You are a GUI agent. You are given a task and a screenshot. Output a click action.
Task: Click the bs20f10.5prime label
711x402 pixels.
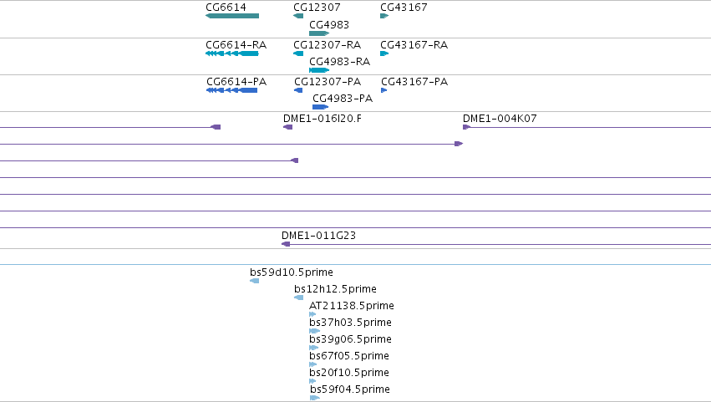click(x=349, y=373)
